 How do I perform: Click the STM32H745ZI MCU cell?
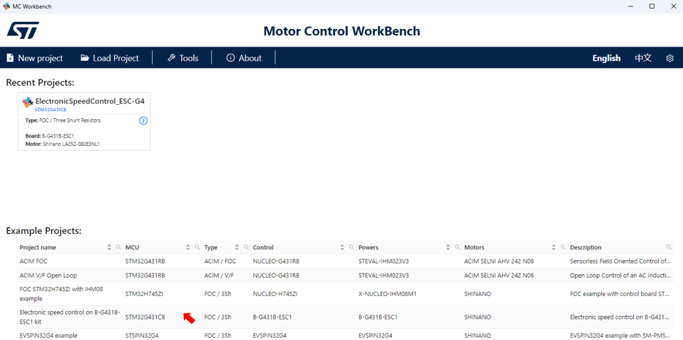(144, 294)
